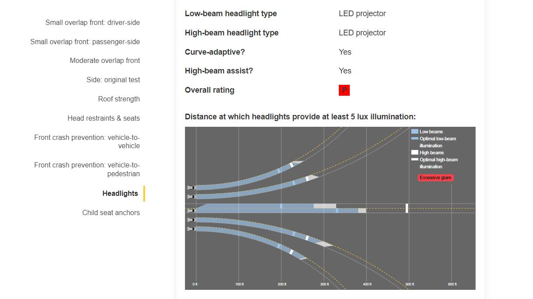The width and height of the screenshot is (533, 299).
Task: Click the blue Low beams legend swatch
Action: coord(414,132)
